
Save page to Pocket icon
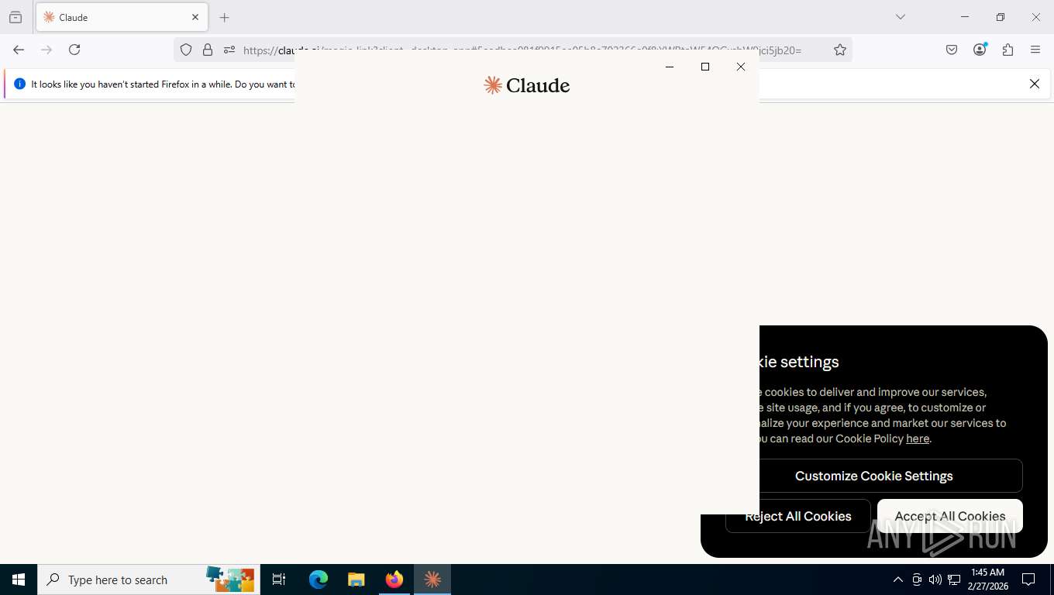[952, 50]
